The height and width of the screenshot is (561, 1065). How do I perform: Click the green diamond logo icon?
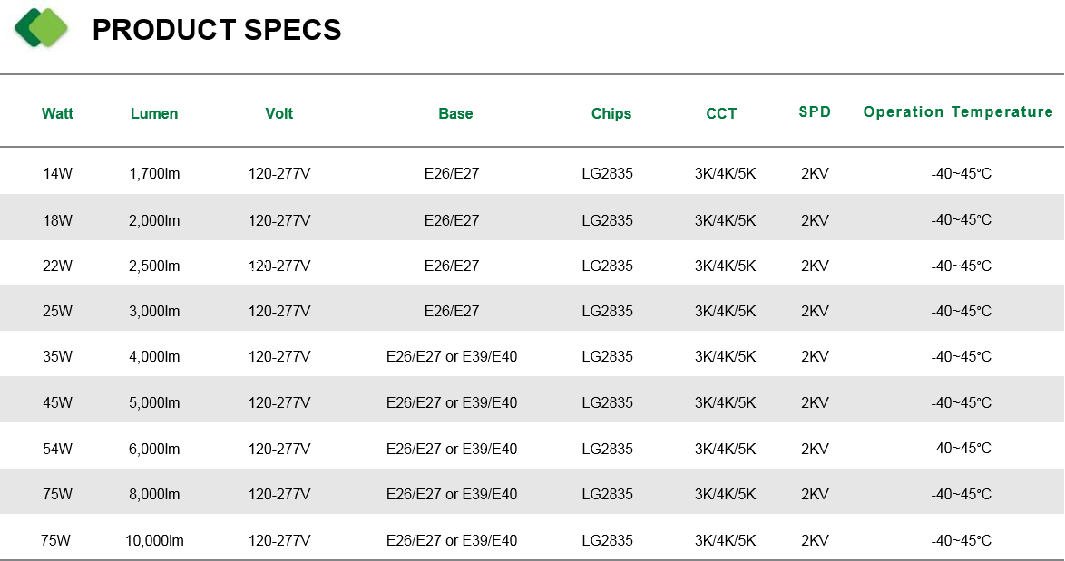[x=42, y=28]
